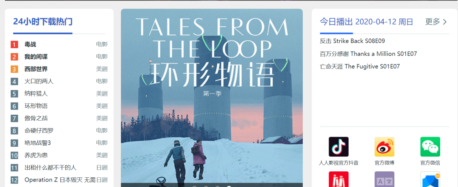This screenshot has width=458, height=187.
Task: Open the official WeChat icon
Action: pos(430,146)
